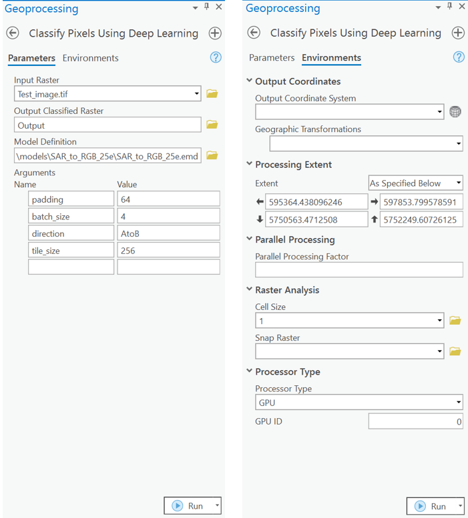Switch to Environments tab in left pane
Image resolution: width=468 pixels, height=518 pixels.
(x=90, y=58)
